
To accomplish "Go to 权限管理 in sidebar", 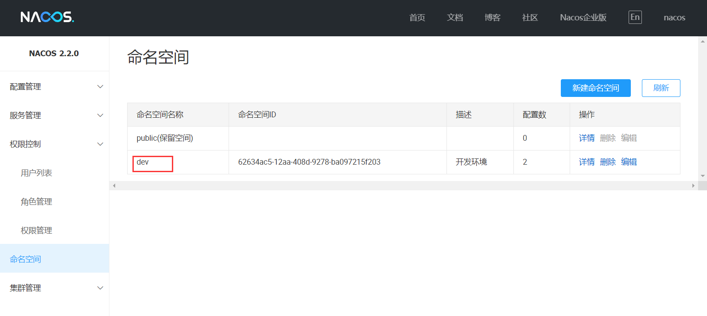I will click(36, 231).
